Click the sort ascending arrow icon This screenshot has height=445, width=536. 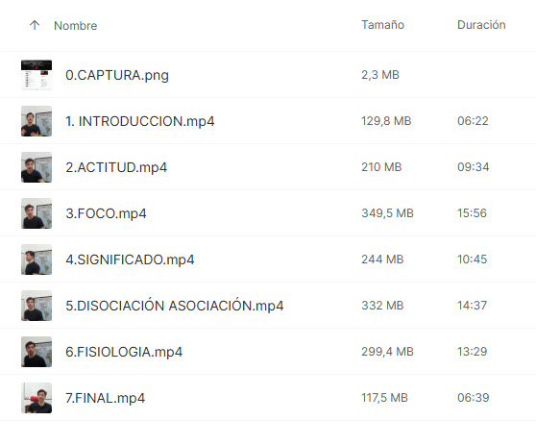point(35,25)
